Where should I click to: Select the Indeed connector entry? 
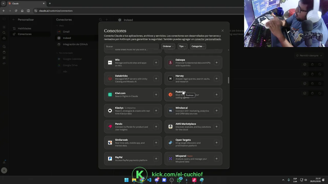76,38
